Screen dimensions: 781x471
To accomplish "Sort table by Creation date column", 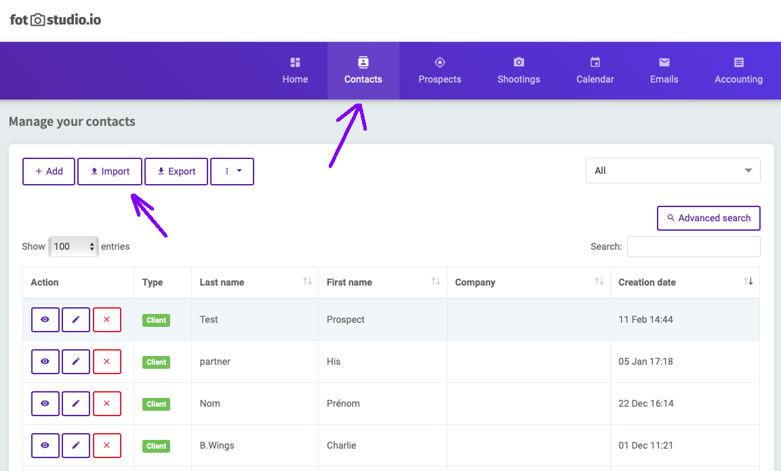I will (685, 282).
